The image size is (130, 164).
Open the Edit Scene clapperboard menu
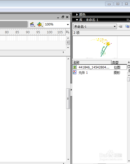(32, 24)
